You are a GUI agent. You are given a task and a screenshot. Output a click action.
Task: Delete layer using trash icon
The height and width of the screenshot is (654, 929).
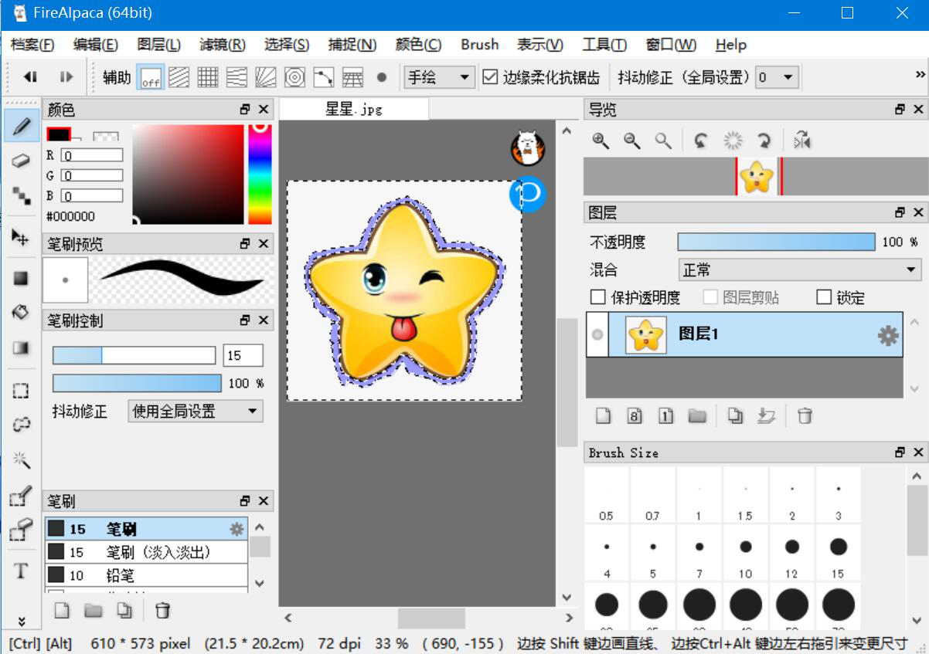tap(805, 416)
